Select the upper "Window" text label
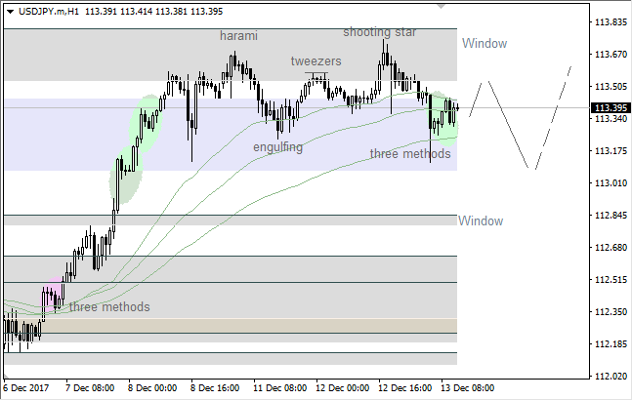This screenshot has width=632, height=400. pyautogui.click(x=485, y=44)
